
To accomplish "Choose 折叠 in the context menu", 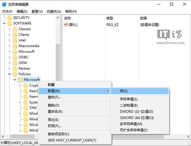I will (75, 85).
